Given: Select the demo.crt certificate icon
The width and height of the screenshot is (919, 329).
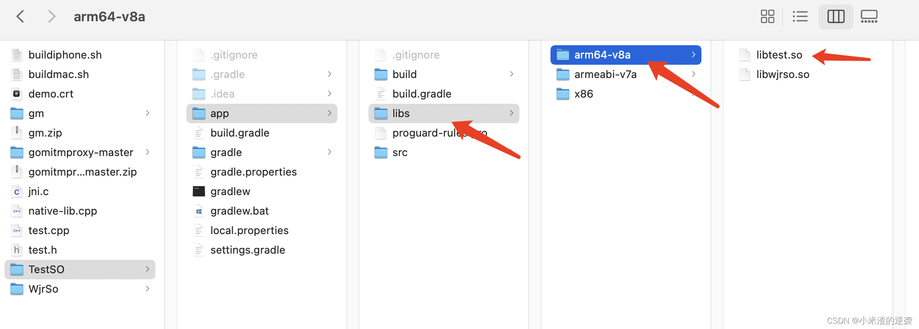Looking at the screenshot, I should click(17, 94).
